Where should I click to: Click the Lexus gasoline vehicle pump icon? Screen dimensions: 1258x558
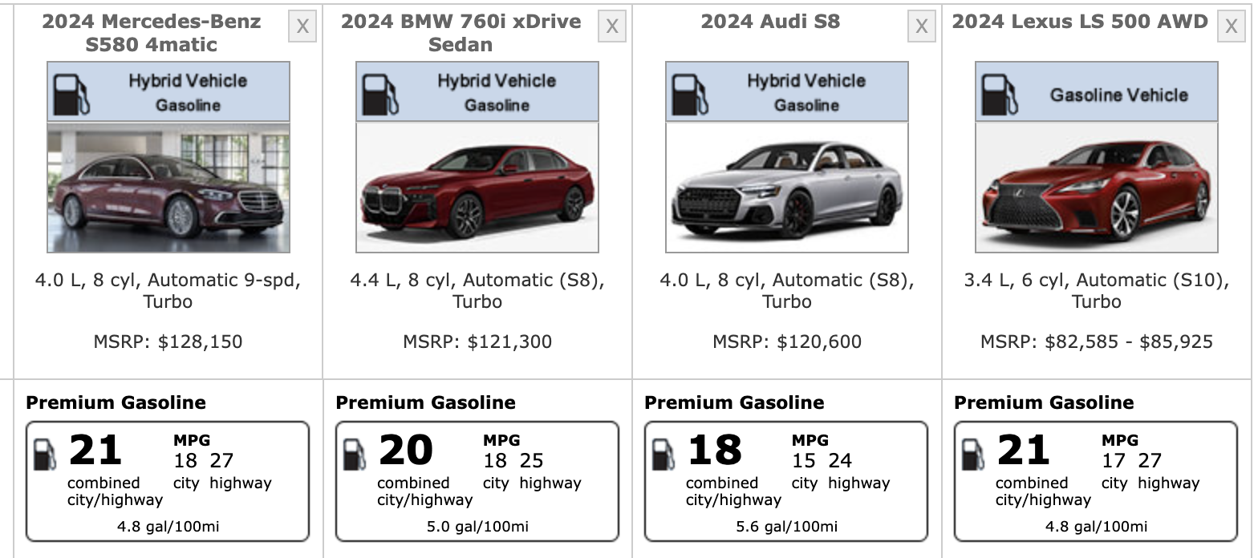point(999,93)
